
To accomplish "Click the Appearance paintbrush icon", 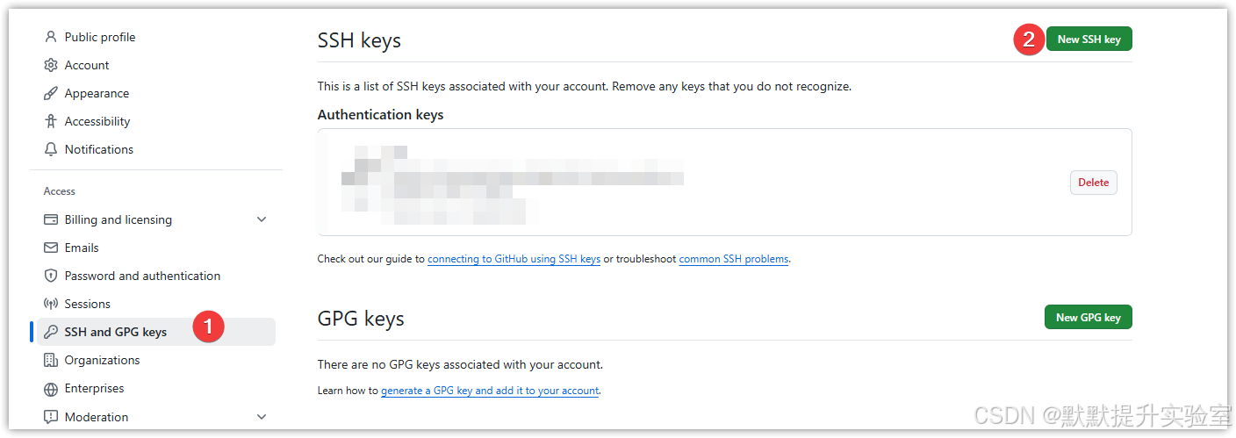I will [x=51, y=93].
